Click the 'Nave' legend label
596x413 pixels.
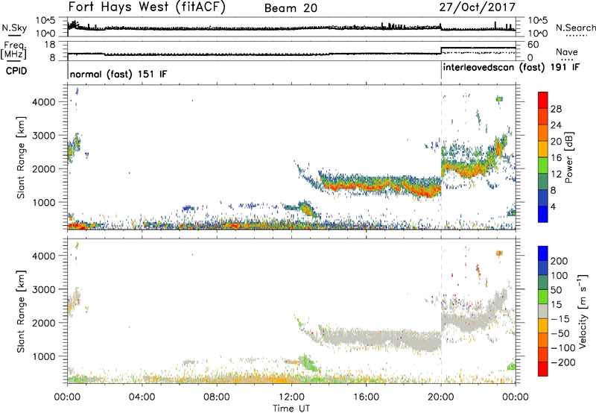[x=567, y=52]
